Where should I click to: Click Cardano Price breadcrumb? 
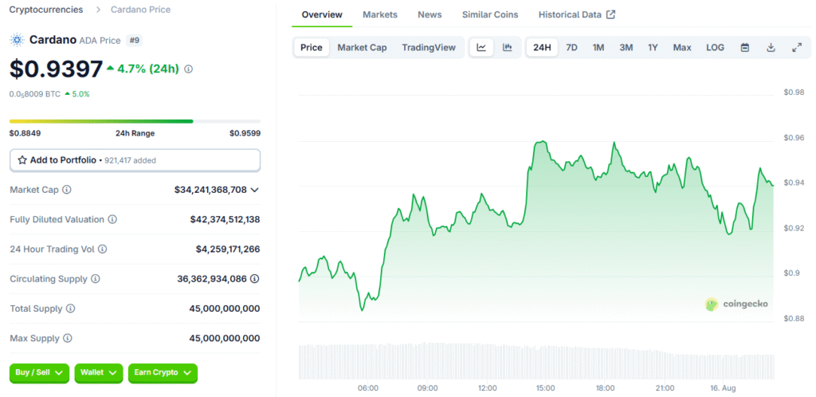point(140,10)
